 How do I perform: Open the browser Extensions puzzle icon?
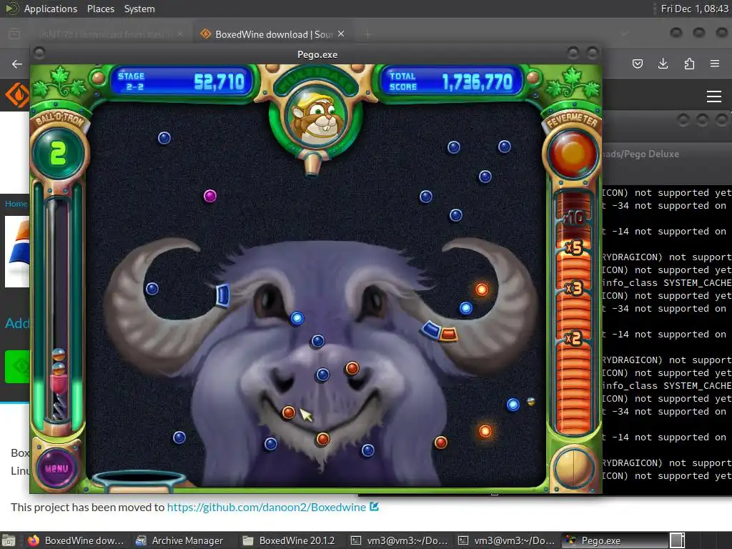click(x=689, y=64)
